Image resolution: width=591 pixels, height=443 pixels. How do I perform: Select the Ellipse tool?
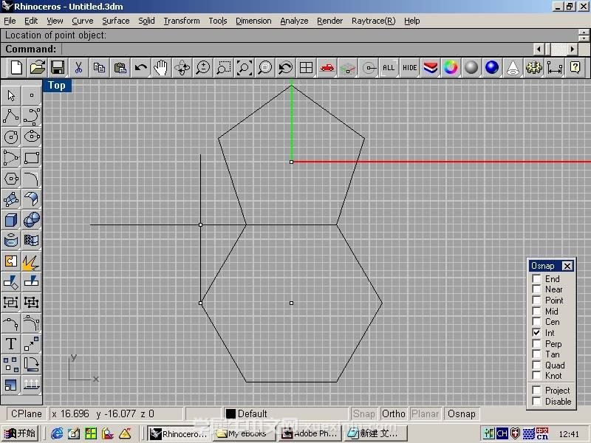pos(32,137)
